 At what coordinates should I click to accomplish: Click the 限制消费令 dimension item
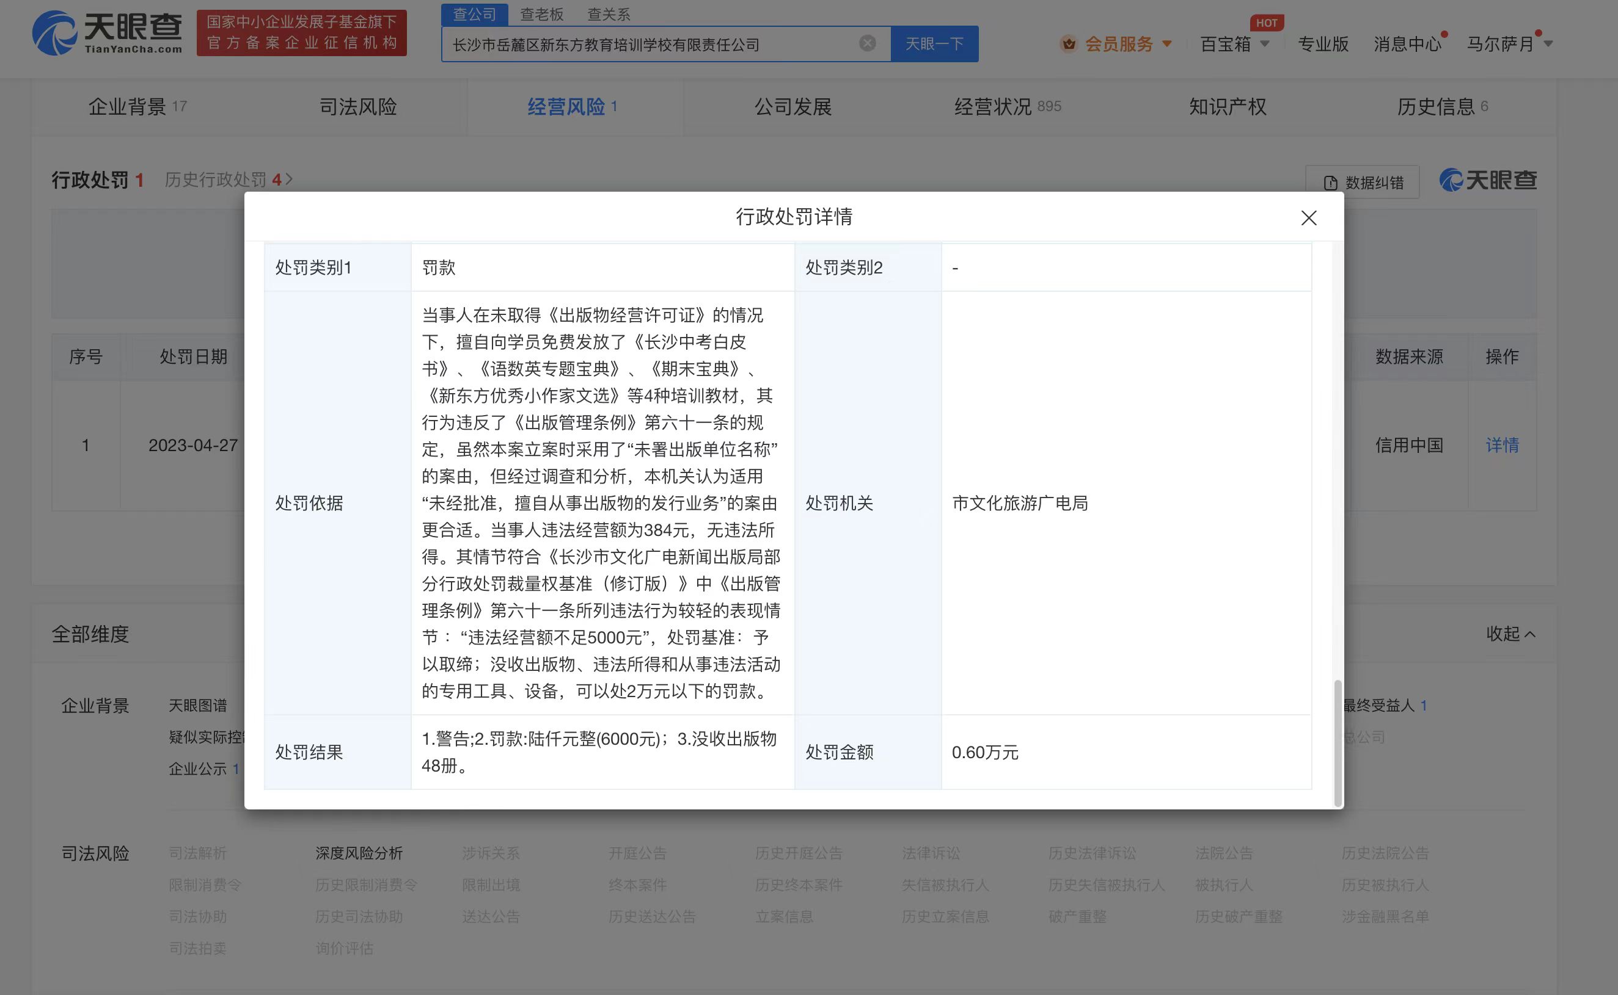[x=205, y=885]
